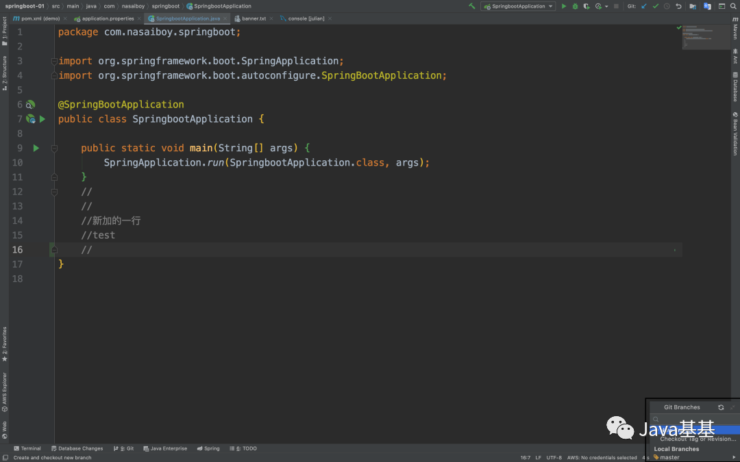Start debugging with the bug icon
This screenshot has width=740, height=462.
(x=575, y=6)
